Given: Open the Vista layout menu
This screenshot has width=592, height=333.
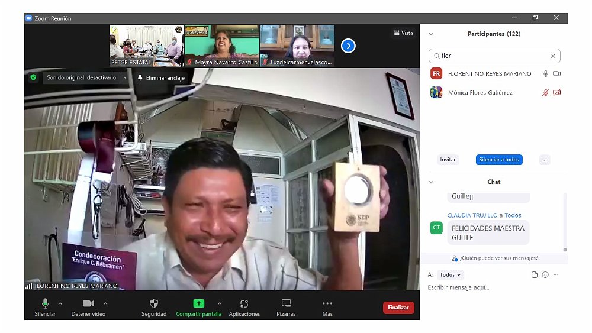Looking at the screenshot, I should coord(403,33).
